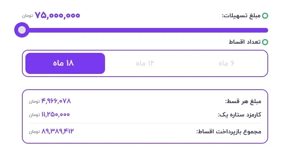The height and width of the screenshot is (149, 282).
Task: Select the ۸۹,۳۸۹,۴۱۲ total repayment value
Action: pos(58,131)
